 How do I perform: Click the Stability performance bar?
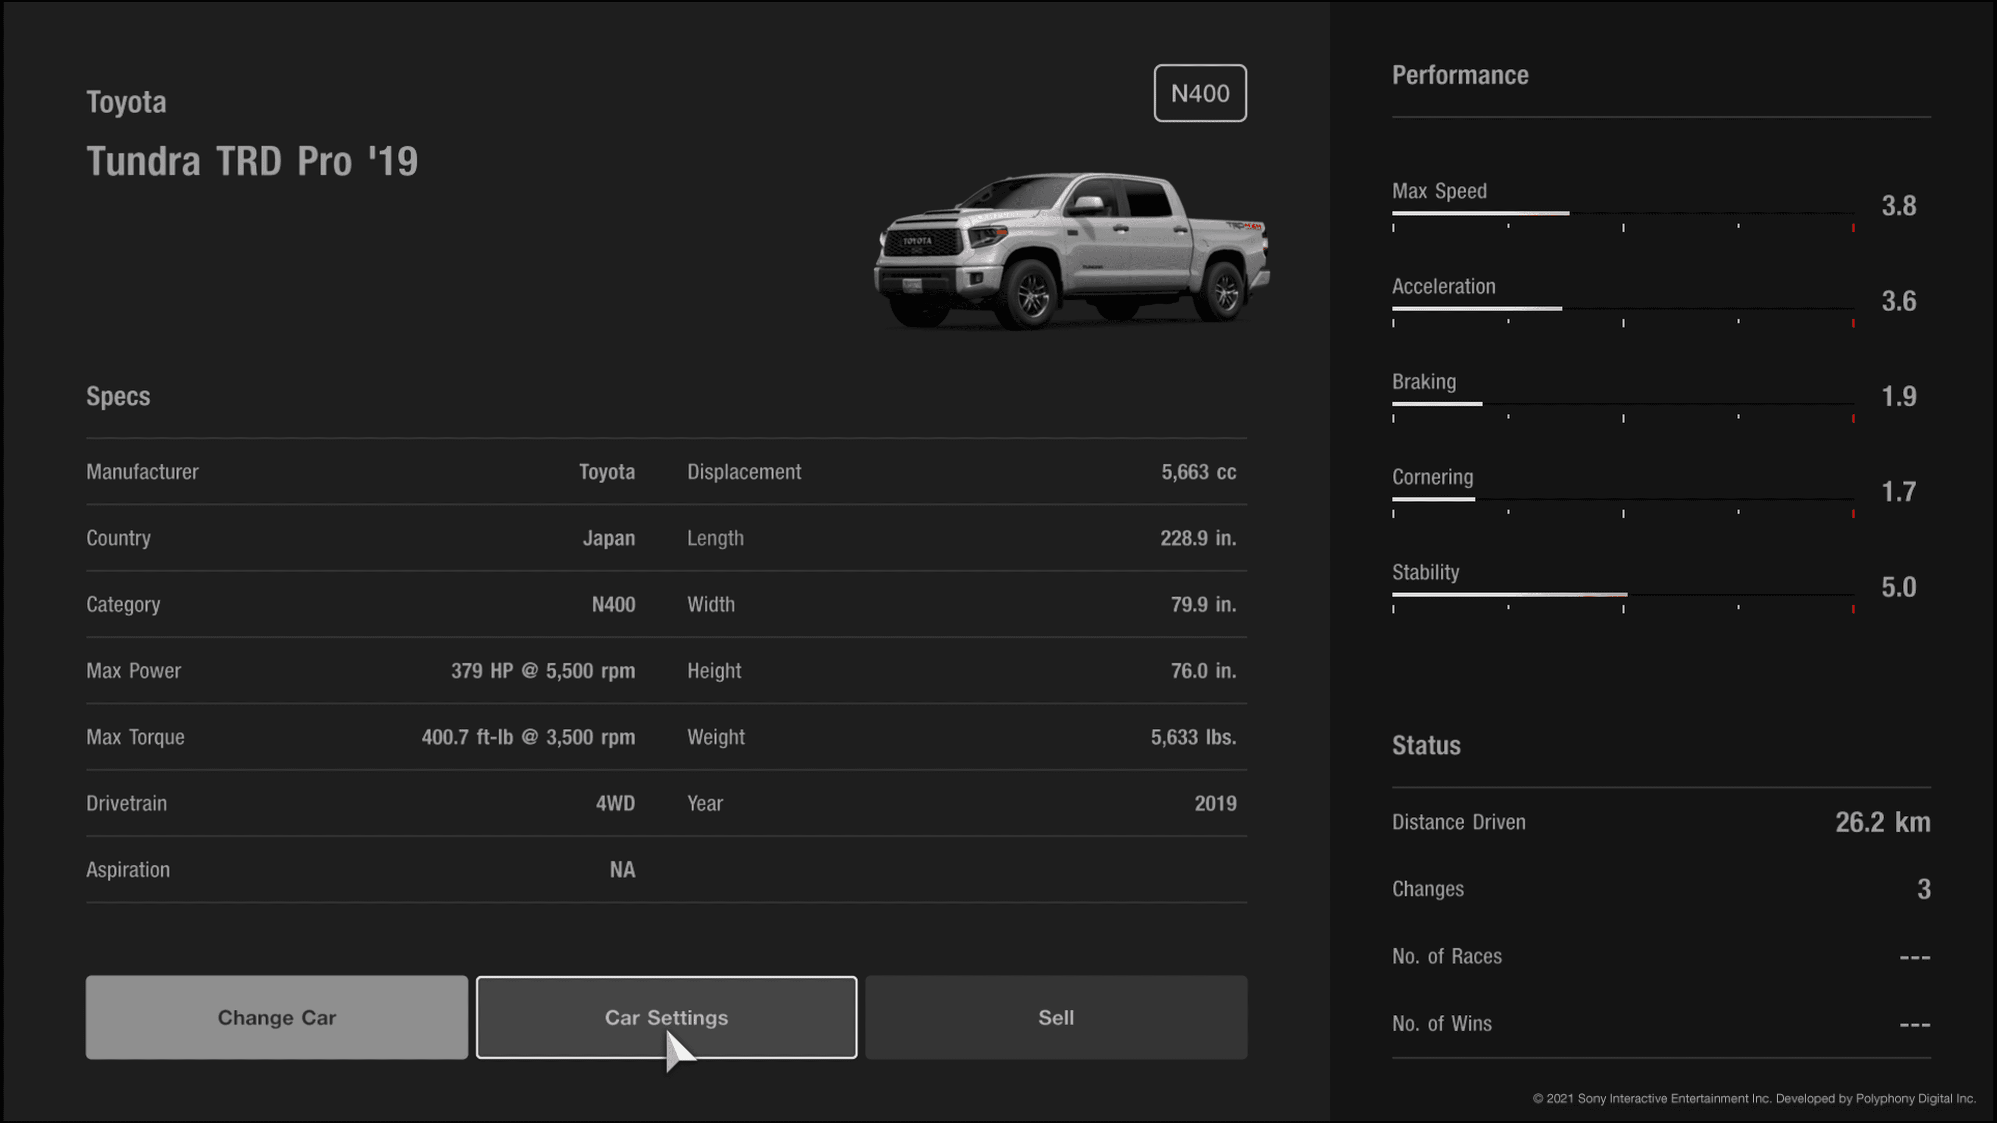[1623, 594]
